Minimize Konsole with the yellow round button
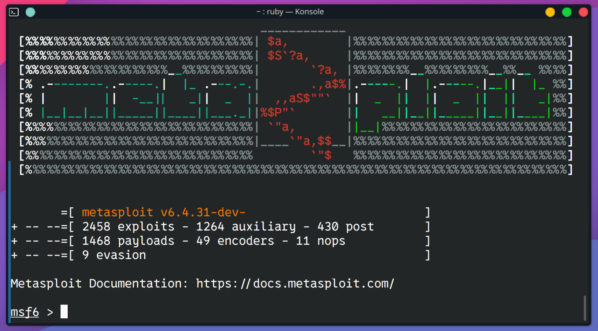598x331 pixels. pyautogui.click(x=550, y=12)
